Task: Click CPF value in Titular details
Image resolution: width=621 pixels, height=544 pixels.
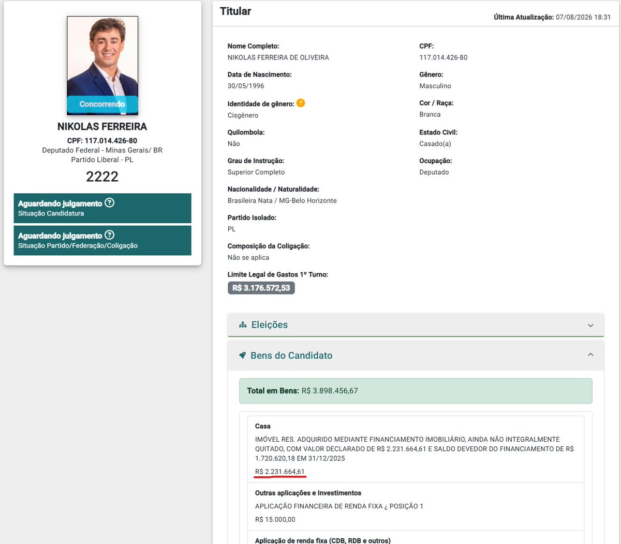Action: coord(443,57)
